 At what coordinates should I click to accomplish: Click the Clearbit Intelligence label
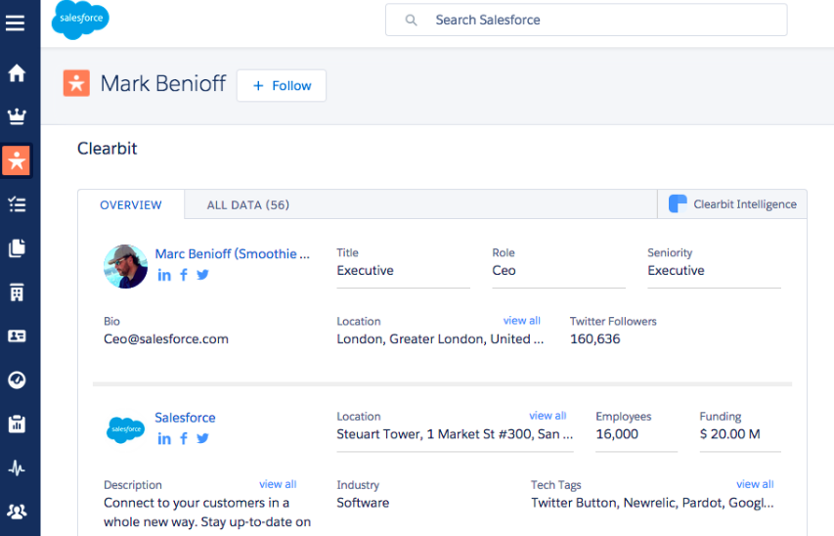coord(745,204)
